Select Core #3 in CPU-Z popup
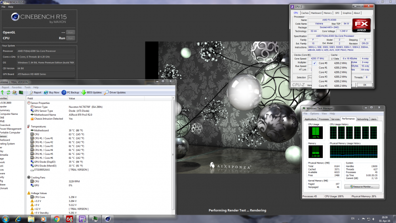This screenshot has height=223, width=396. click(331, 77)
